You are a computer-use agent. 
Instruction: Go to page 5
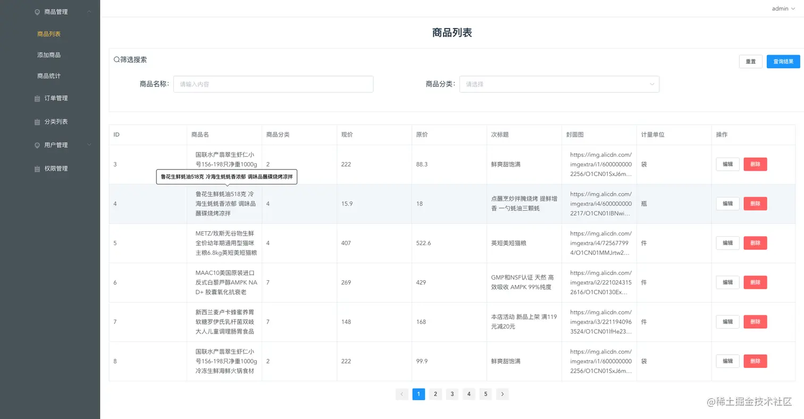coord(485,394)
